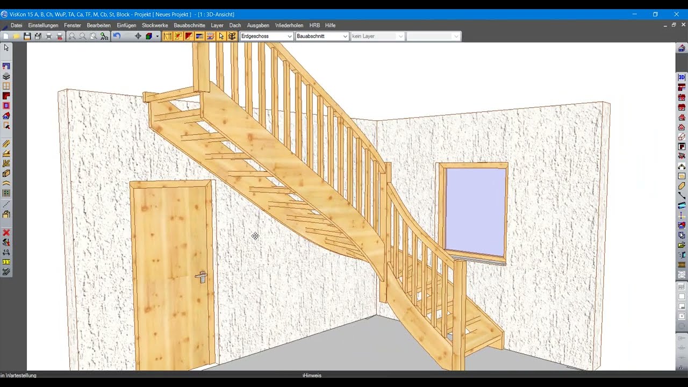Open the Fenster menu

coord(72,25)
